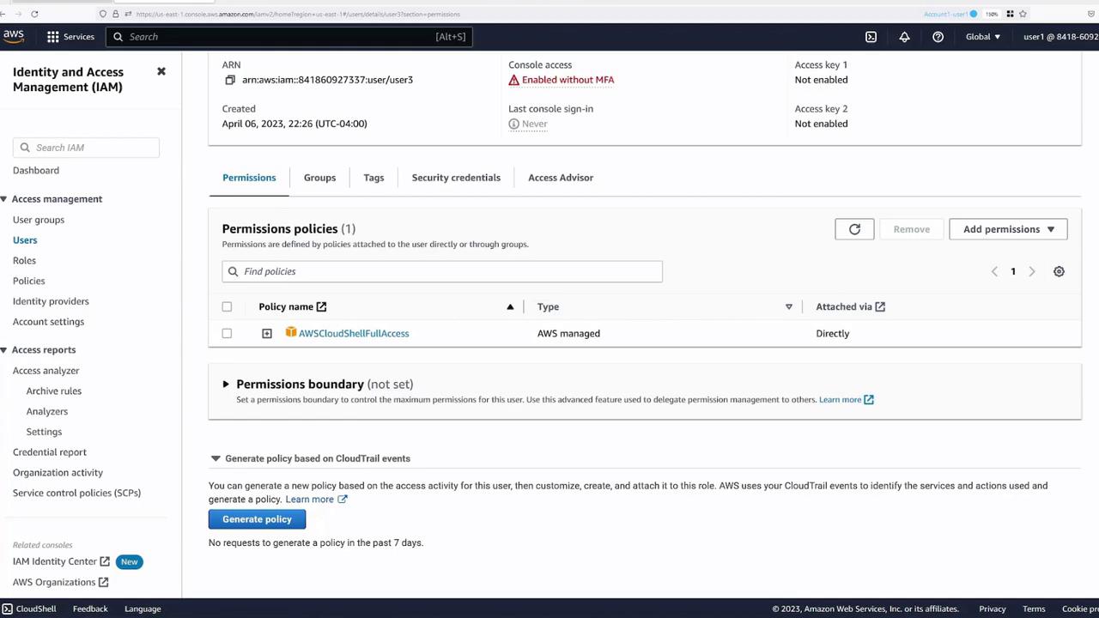Open the Global region dropdown

[983, 37]
